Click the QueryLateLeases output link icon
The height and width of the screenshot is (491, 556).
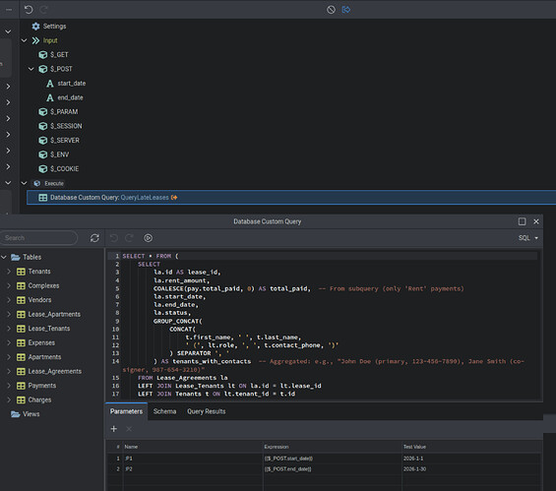pyautogui.click(x=174, y=198)
